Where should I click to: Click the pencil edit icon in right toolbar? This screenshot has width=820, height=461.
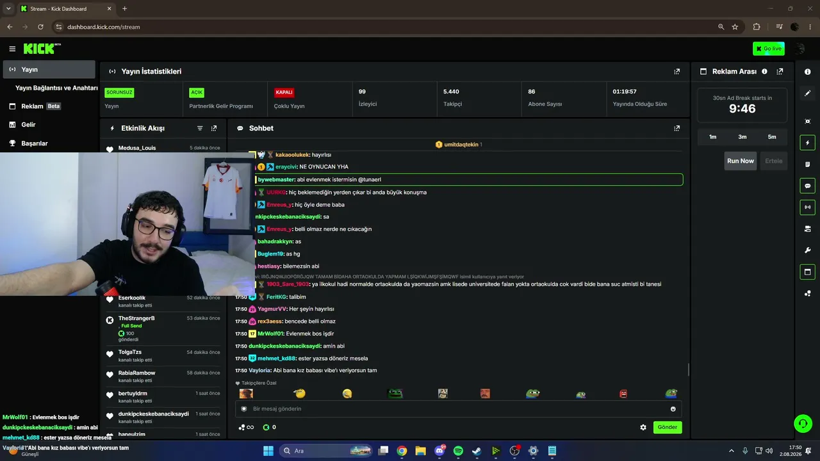coord(807,93)
